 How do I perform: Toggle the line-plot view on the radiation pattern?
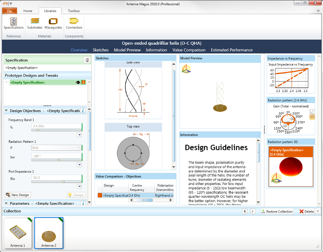[x=312, y=111]
